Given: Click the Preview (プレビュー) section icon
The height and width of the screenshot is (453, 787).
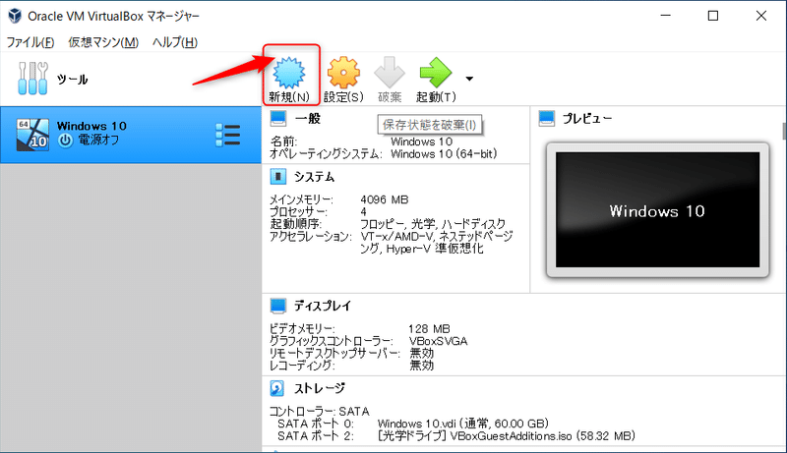Looking at the screenshot, I should click(x=547, y=119).
